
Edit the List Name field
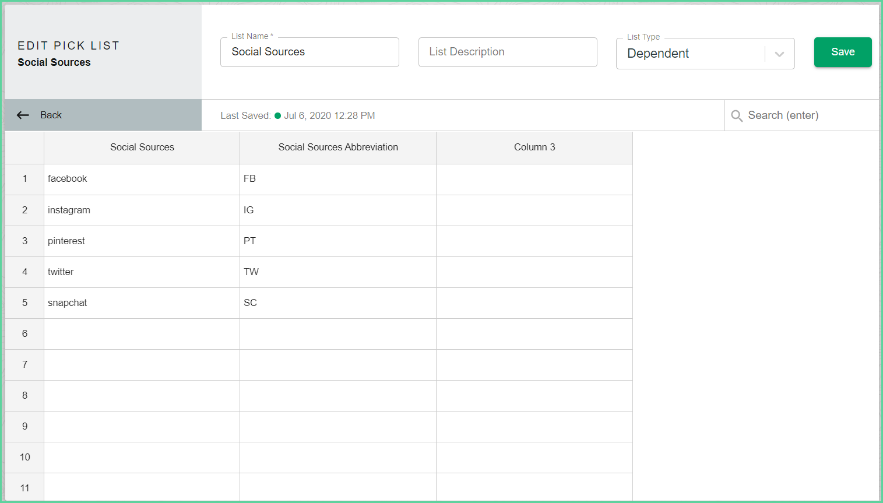(309, 52)
